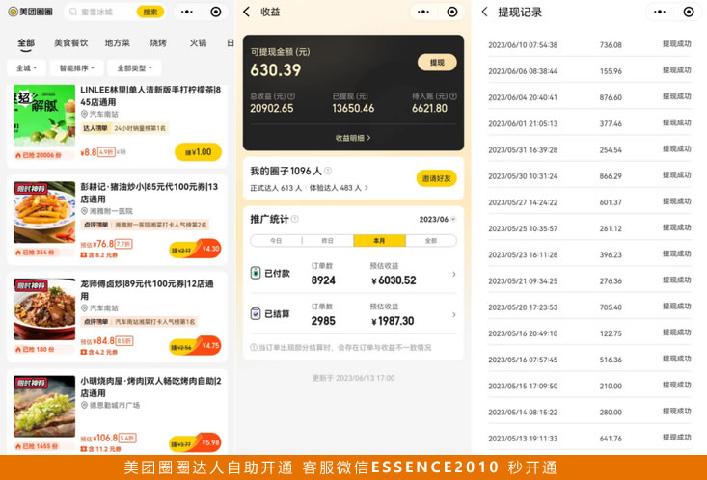The height and width of the screenshot is (480, 707).
Task: Click the yellow 搜索 button
Action: click(x=150, y=12)
